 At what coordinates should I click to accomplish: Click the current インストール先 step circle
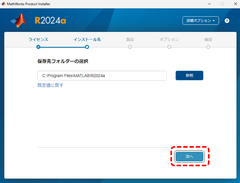coord(87,47)
